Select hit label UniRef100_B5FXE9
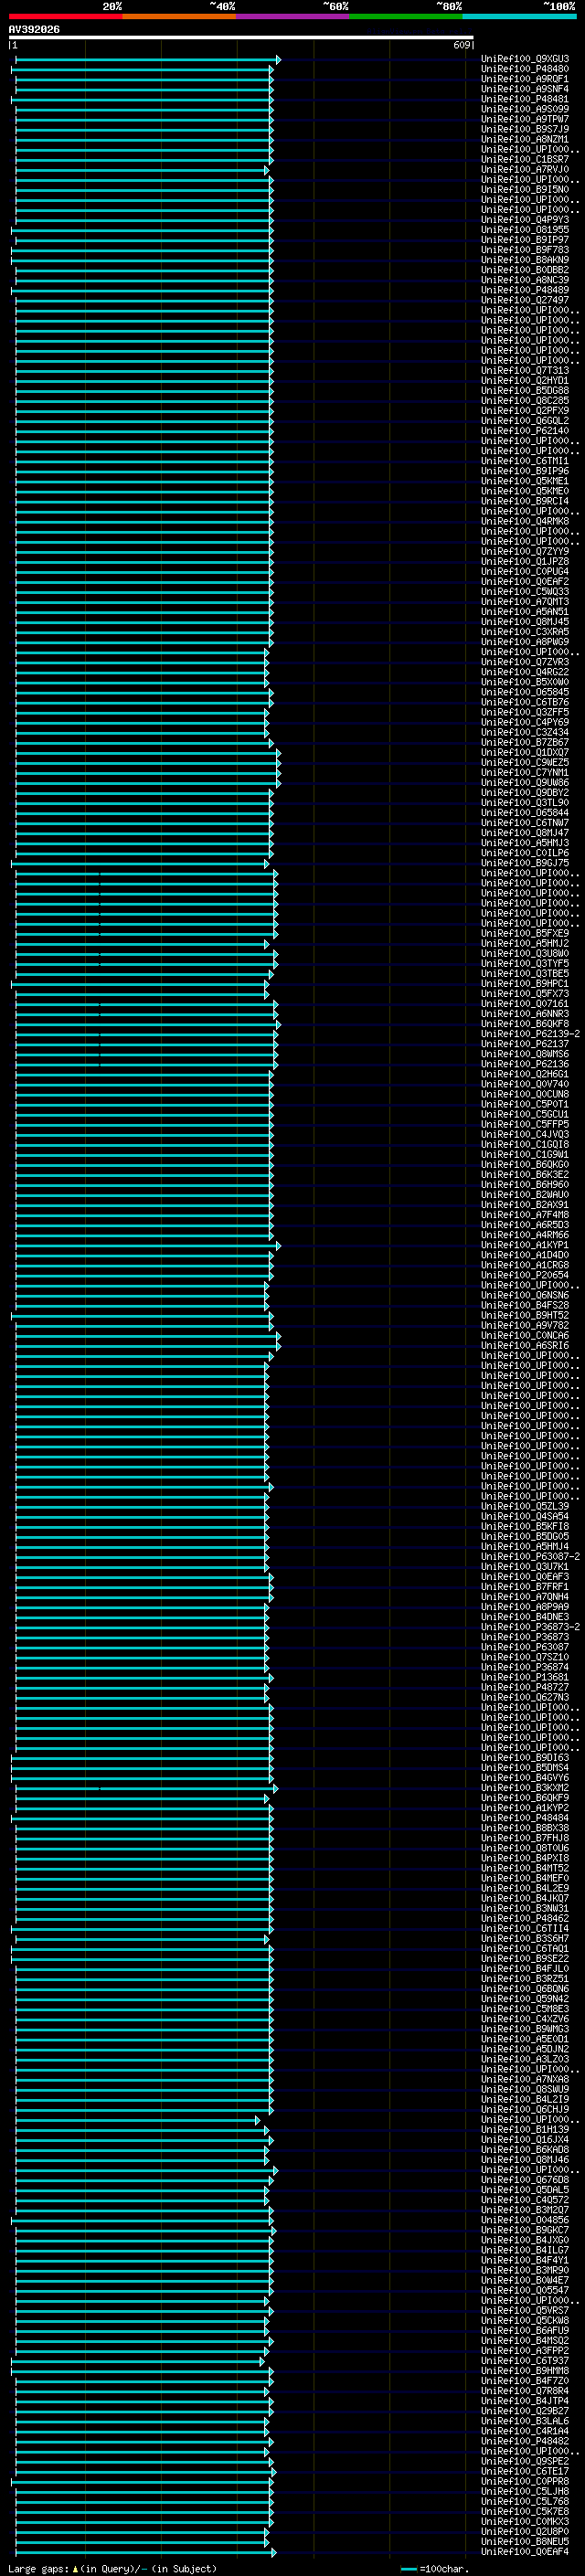585x2576 pixels. click(x=525, y=934)
